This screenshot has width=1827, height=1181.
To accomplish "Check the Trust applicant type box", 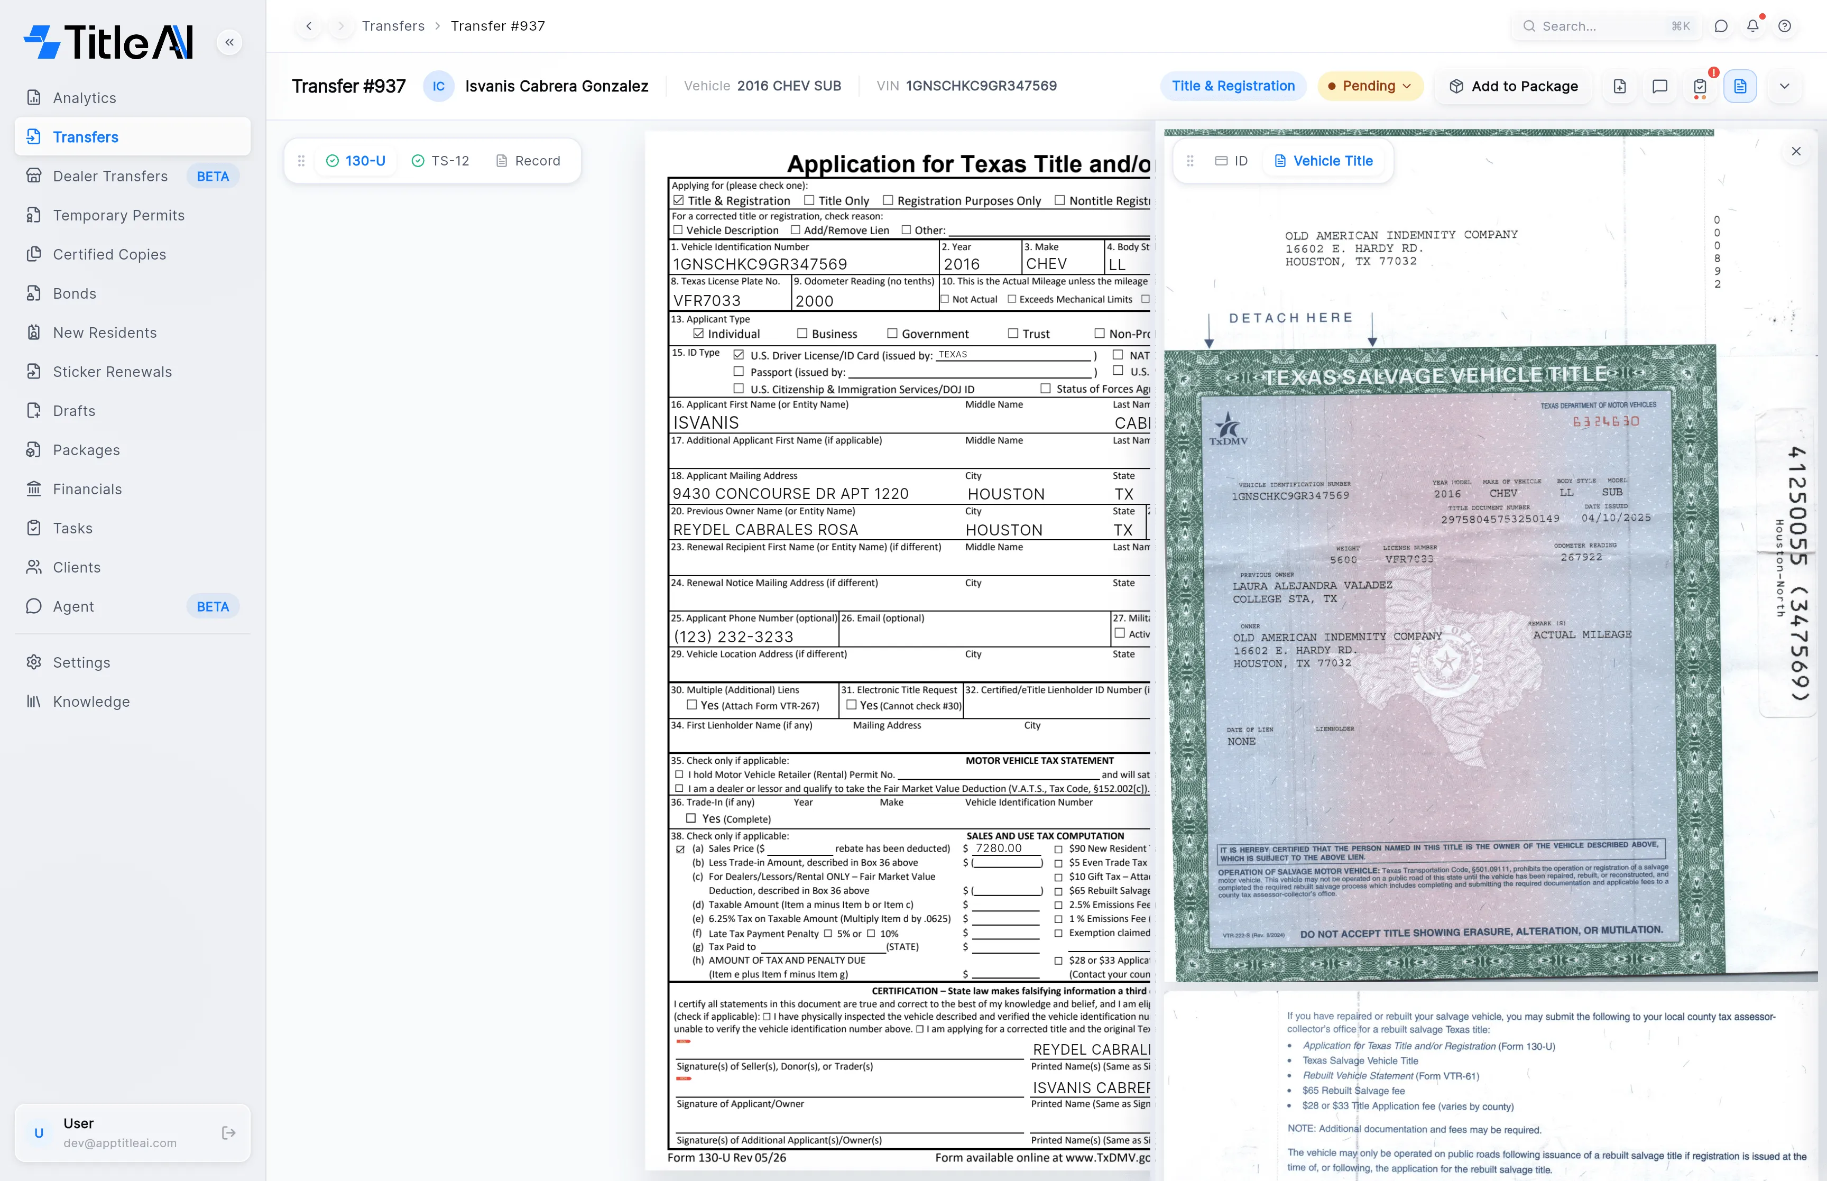I will pos(1013,333).
